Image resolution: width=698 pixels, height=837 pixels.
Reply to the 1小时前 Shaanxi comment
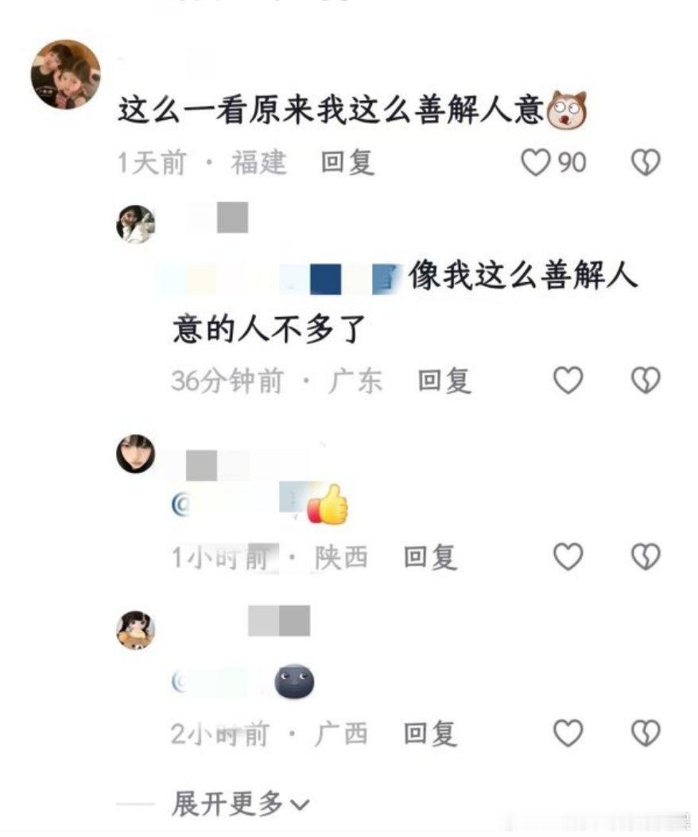[x=430, y=556]
